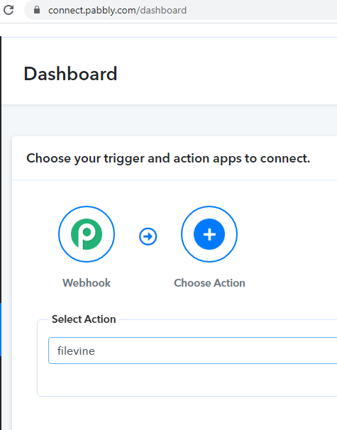This screenshot has height=430, width=337.
Task: Select the green Pabbly Webhook trigger icon
Action: tap(87, 234)
